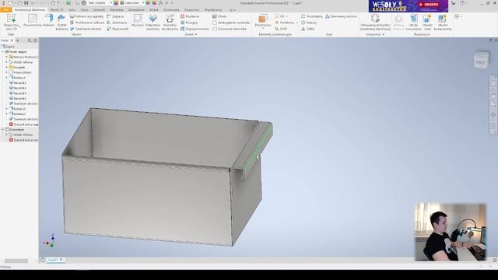Pick the Rozdarcie (Rip) tool
Viewport: 498px width, 280px height.
pos(190,16)
